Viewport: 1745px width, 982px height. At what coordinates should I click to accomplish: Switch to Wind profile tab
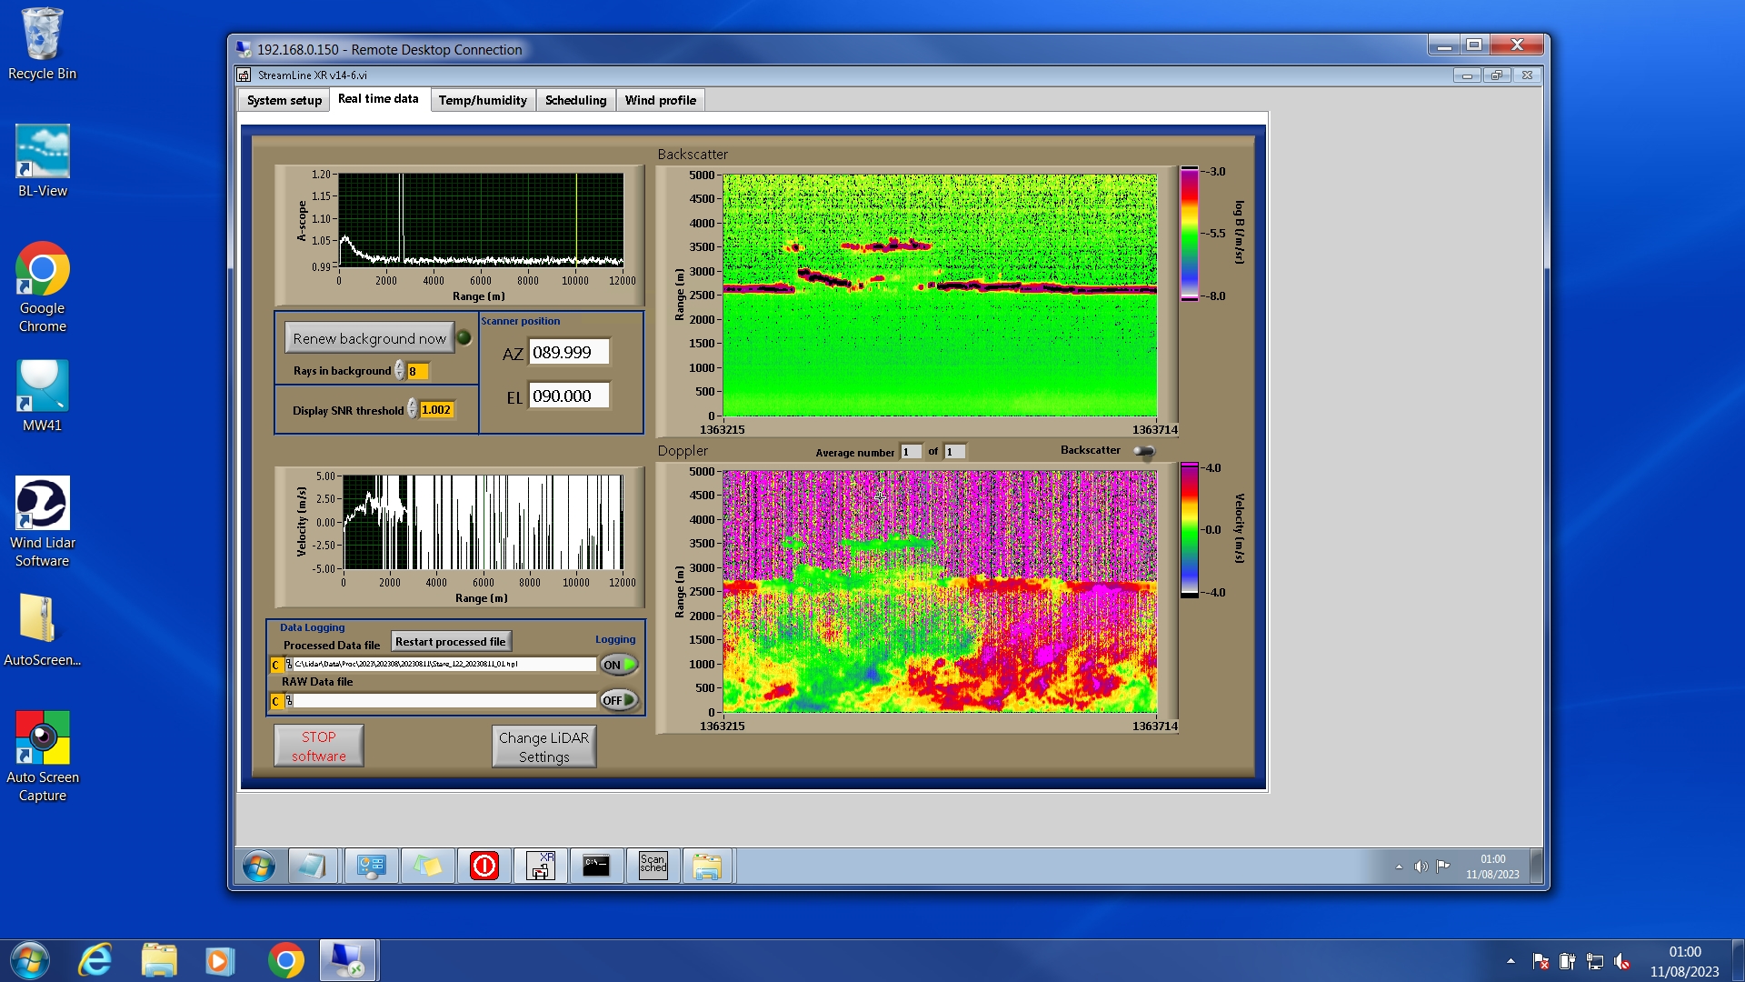[x=660, y=100]
